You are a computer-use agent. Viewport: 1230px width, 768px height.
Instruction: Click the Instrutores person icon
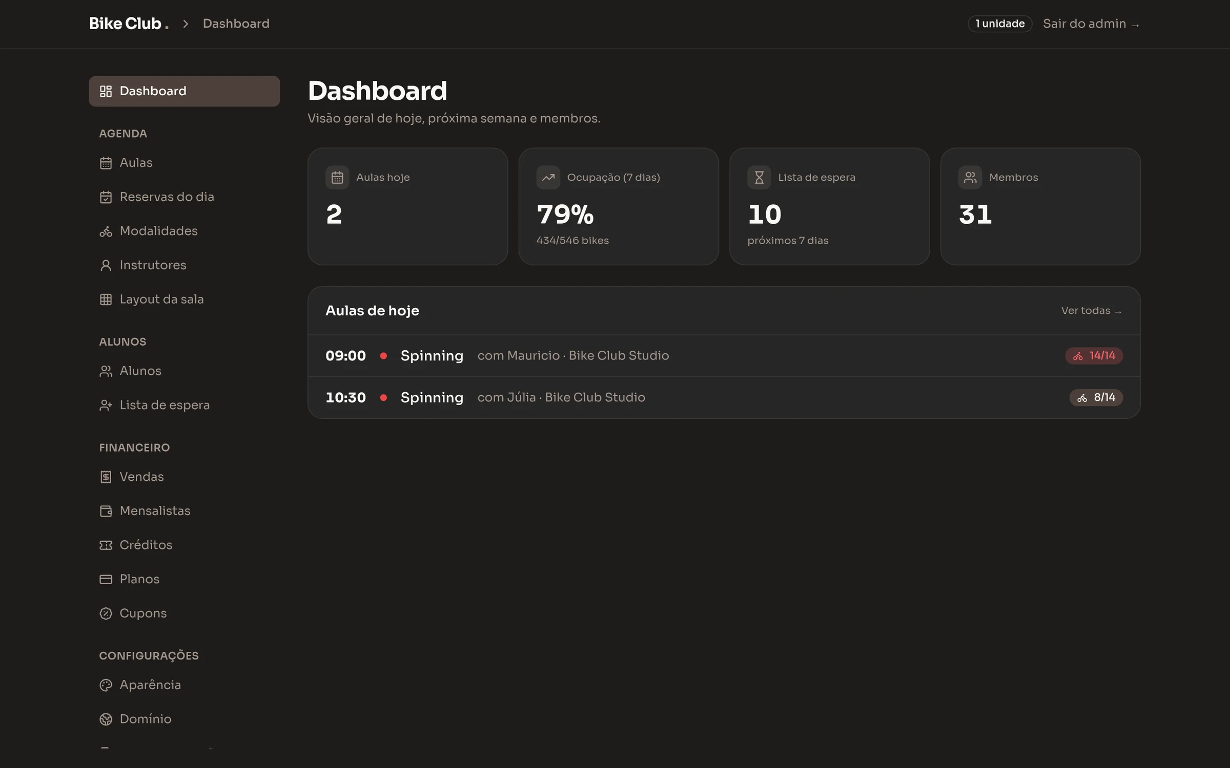[106, 265]
